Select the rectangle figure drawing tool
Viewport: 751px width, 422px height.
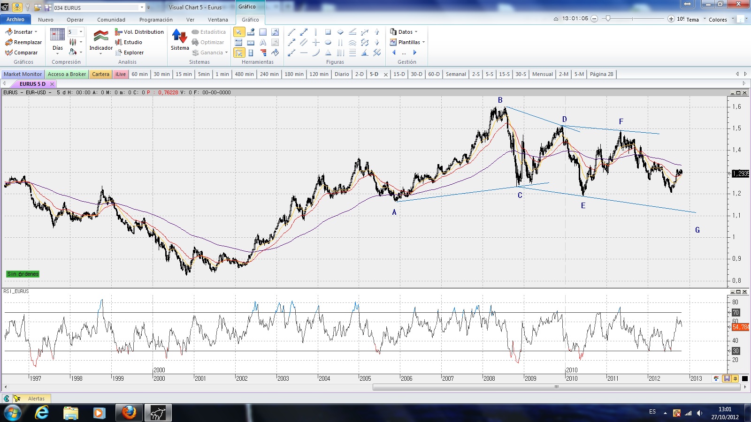coord(328,32)
